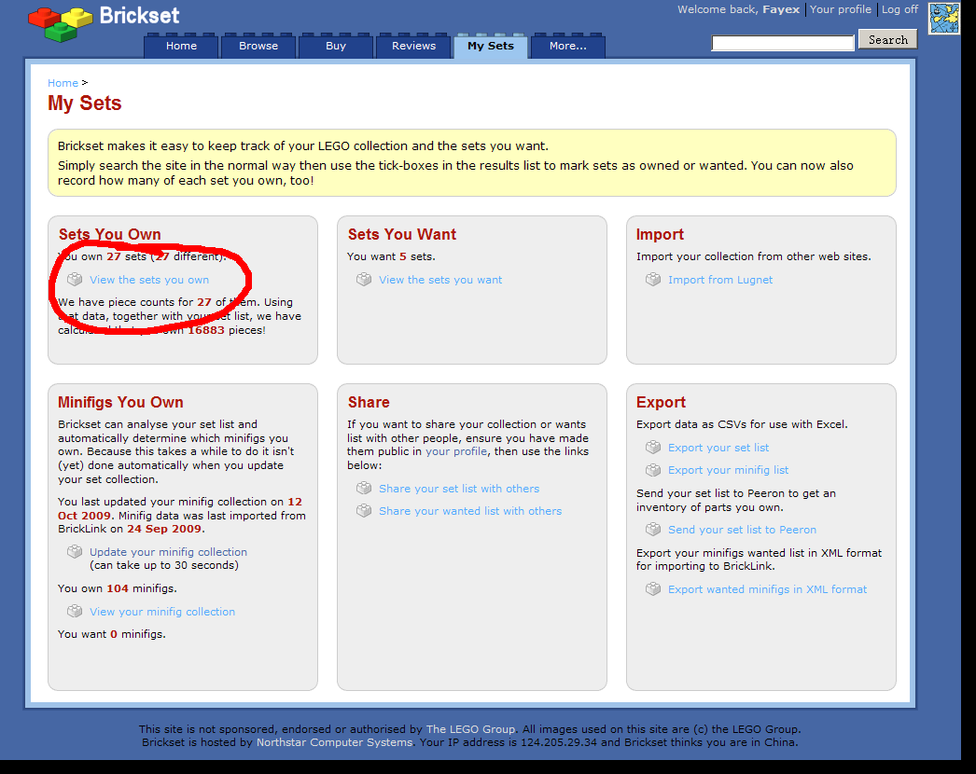Open the Buy tab
Viewport: 976px width, 774px height.
336,46
